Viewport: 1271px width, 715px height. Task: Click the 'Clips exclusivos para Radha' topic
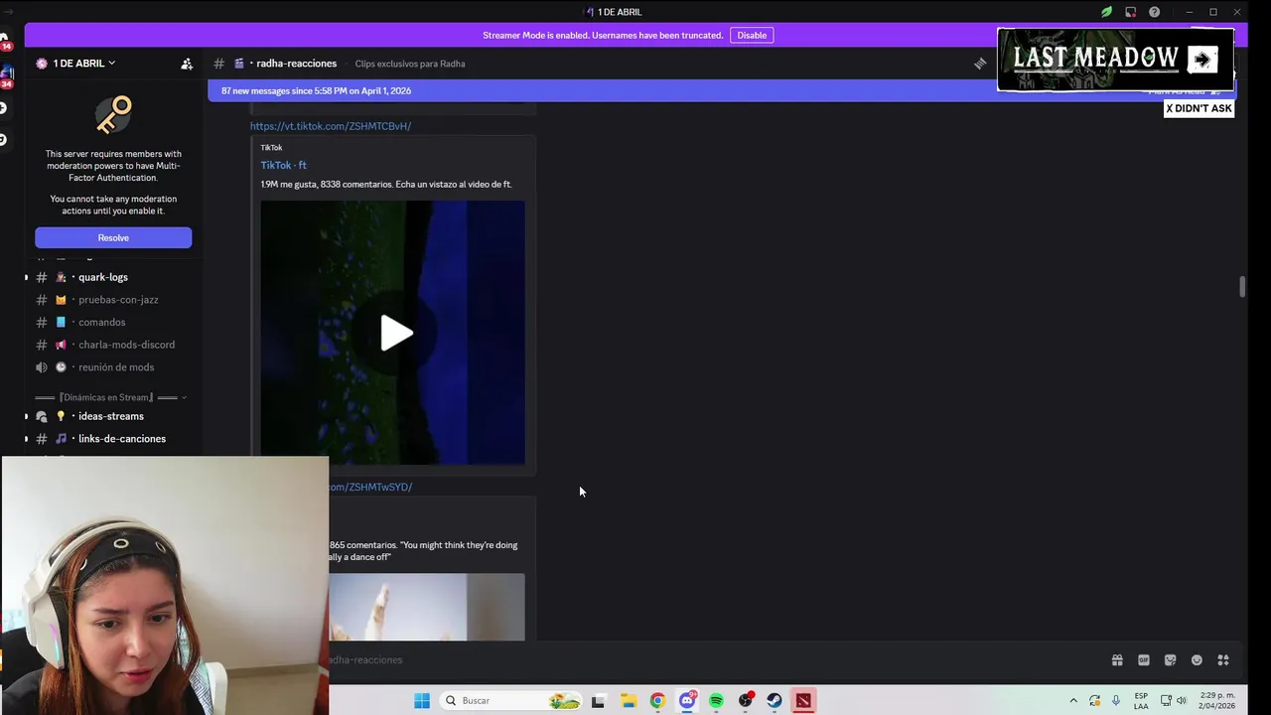410,64
